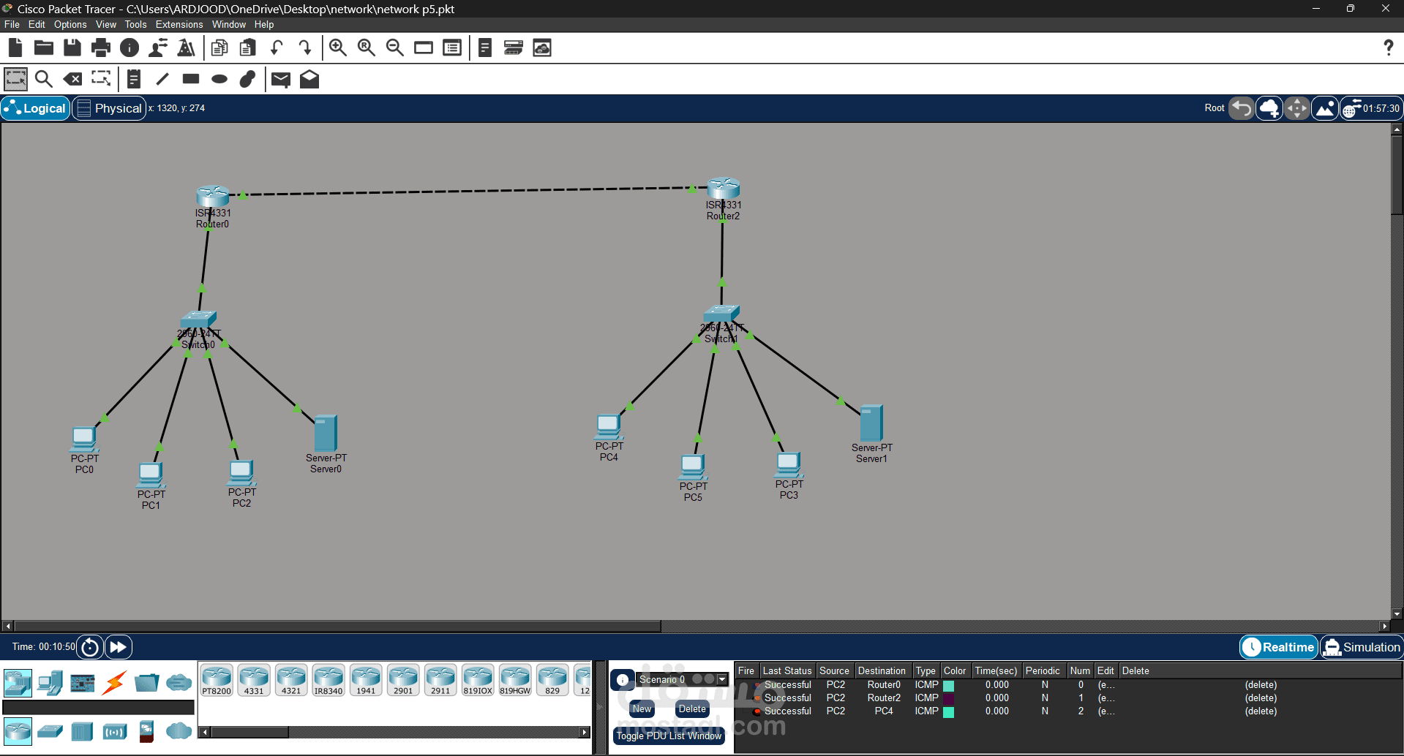This screenshot has width=1404, height=756.
Task: Switch to Logical workspace view
Action: (35, 108)
